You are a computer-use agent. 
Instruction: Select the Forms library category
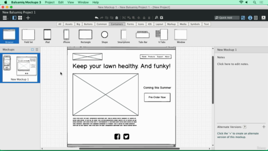pos(130,24)
